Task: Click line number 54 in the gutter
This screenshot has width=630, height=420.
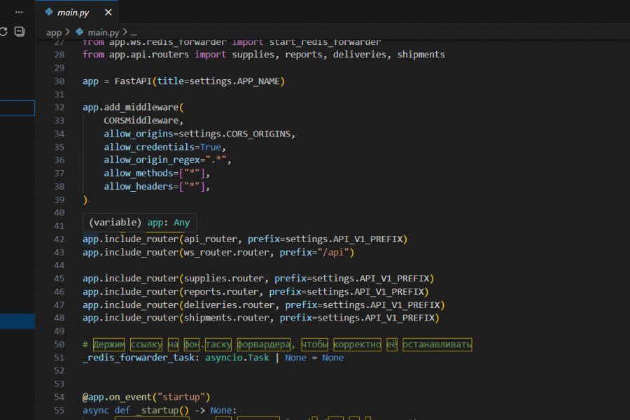Action: [x=59, y=397]
